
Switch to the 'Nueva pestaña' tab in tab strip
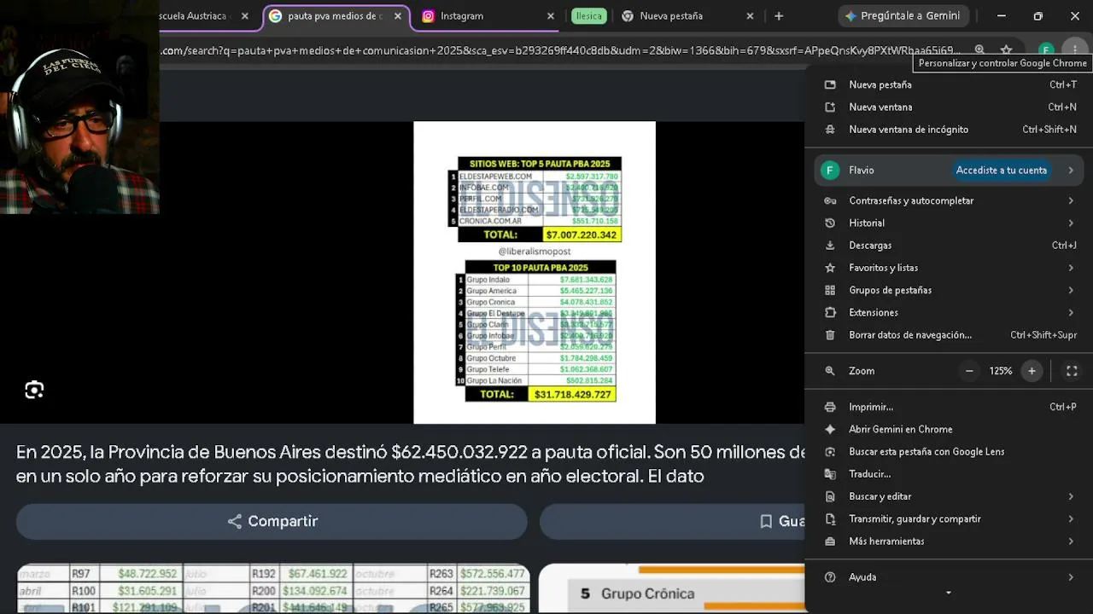pyautogui.click(x=688, y=16)
